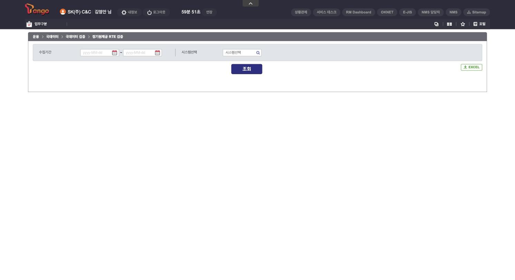Open the E-JIS shortcut

(408, 12)
